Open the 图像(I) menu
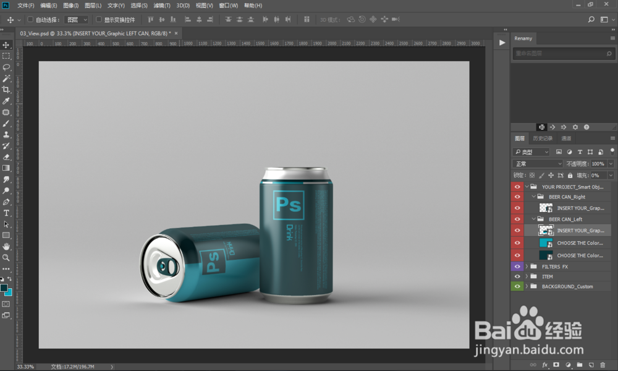Screen dimensions: 618x371 [71, 6]
